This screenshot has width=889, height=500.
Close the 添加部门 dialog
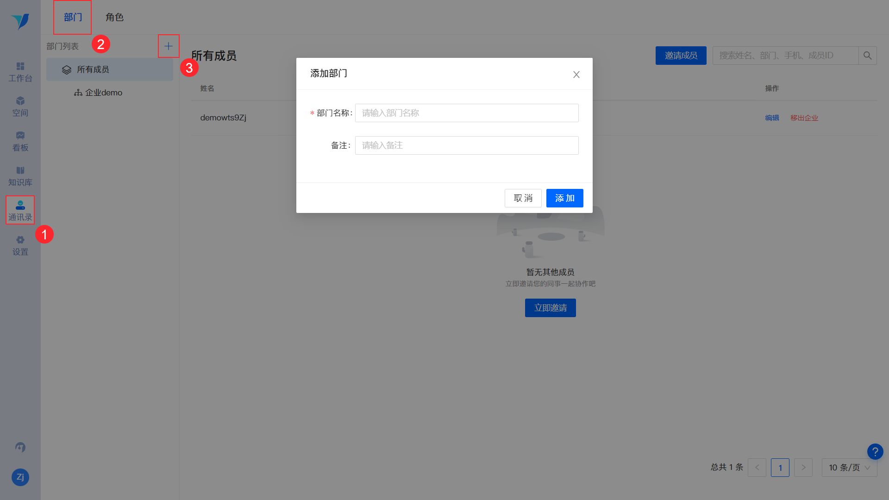point(576,75)
